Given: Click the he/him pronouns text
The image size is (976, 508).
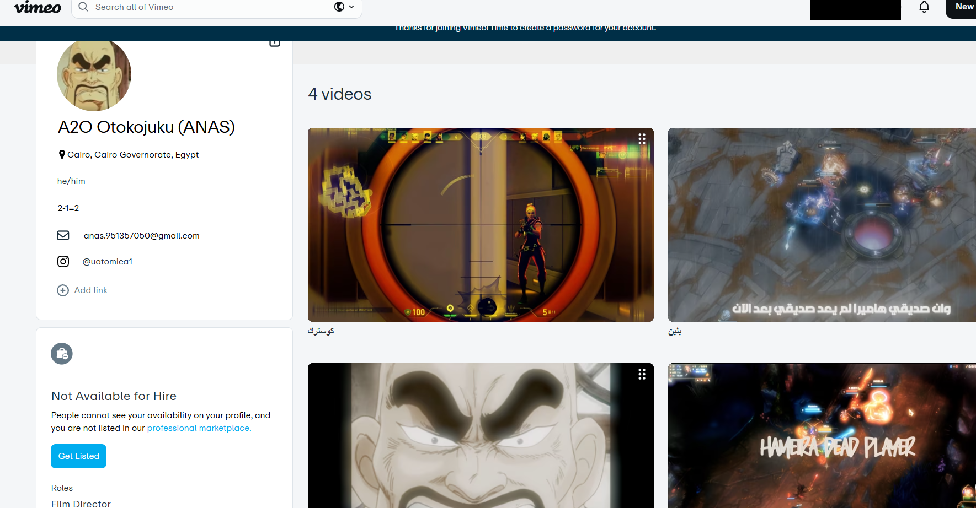Looking at the screenshot, I should [71, 181].
